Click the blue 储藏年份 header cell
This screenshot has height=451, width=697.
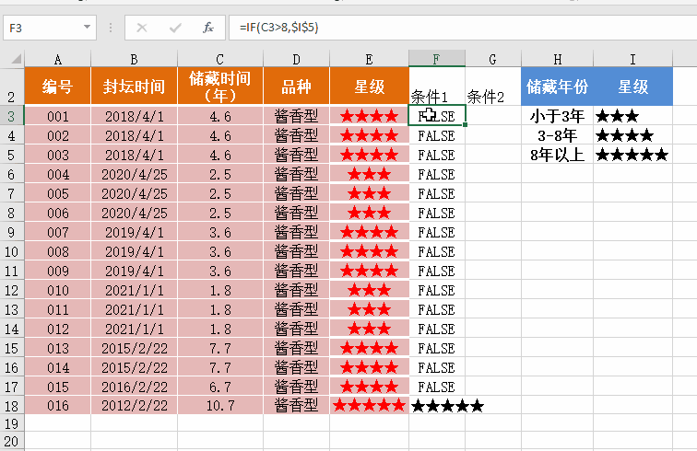pyautogui.click(x=557, y=87)
